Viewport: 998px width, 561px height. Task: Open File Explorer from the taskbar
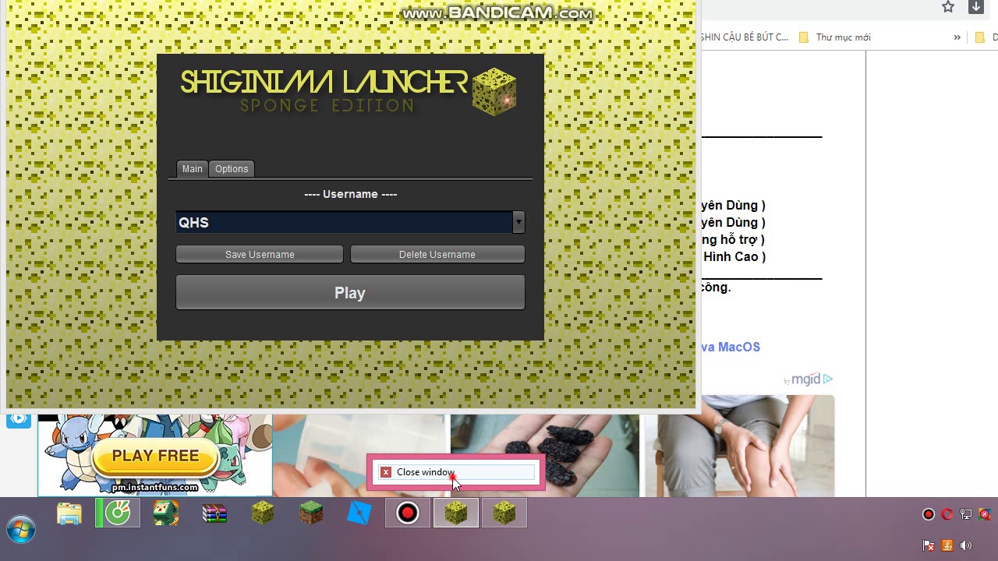[x=69, y=513]
